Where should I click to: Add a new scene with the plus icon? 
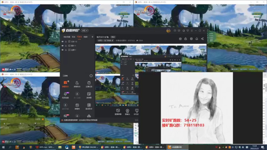pyautogui.click(x=92, y=37)
